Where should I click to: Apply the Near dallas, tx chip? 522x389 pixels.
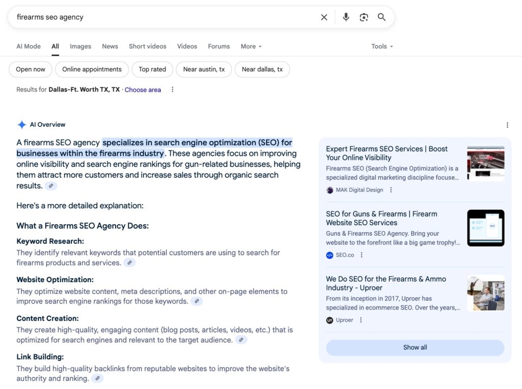point(263,69)
